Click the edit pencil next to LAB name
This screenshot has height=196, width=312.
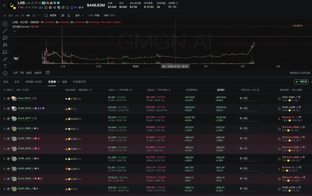click(32, 3)
